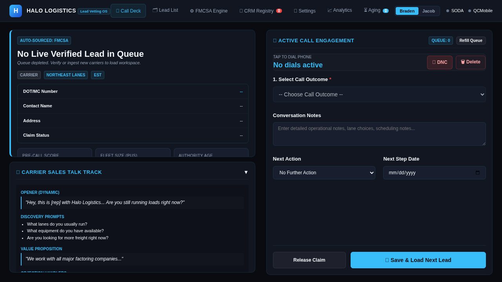Switch to the CRM Registry tab
Viewport: 502px width, 282px height.
click(261, 11)
